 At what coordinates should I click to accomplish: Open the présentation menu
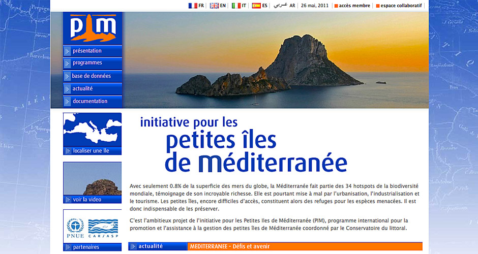click(x=93, y=51)
